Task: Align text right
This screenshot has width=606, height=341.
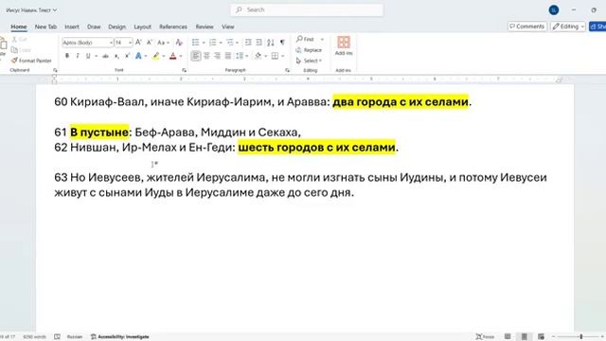Action: point(217,56)
